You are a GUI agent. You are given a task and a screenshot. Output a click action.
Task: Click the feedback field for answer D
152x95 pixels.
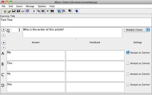click(x=95, y=87)
